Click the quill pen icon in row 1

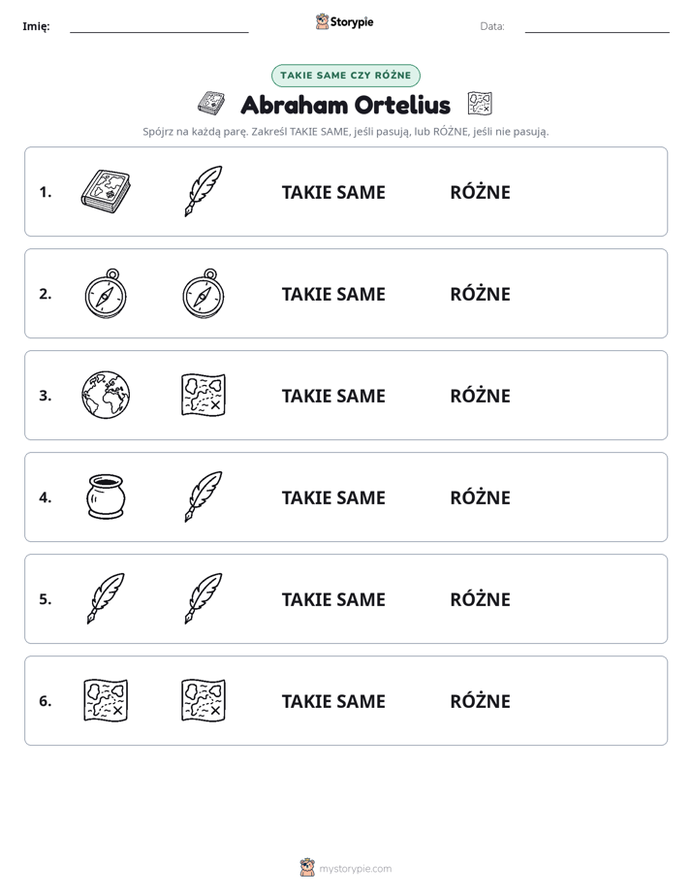[x=204, y=191]
